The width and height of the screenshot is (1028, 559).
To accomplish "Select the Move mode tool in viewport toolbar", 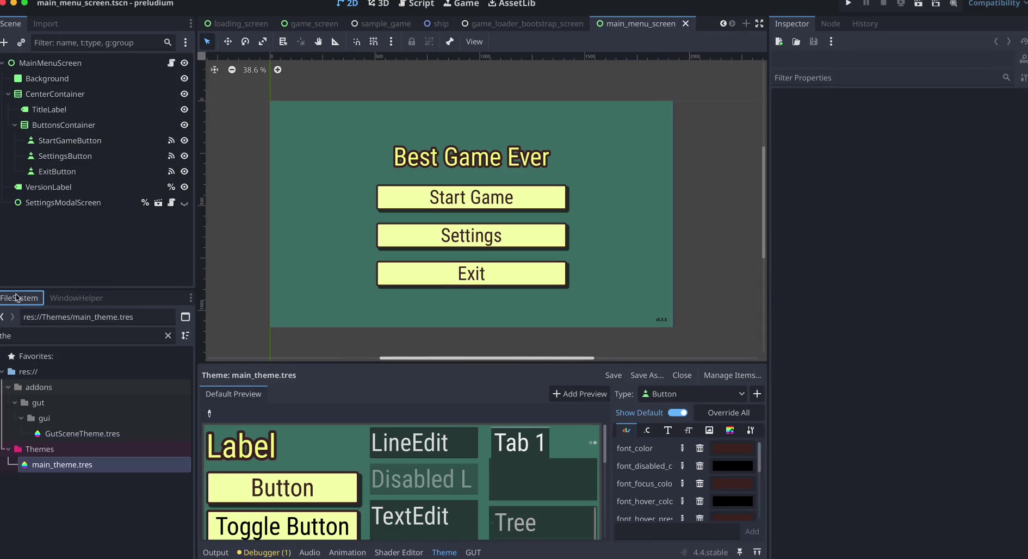I will [227, 42].
